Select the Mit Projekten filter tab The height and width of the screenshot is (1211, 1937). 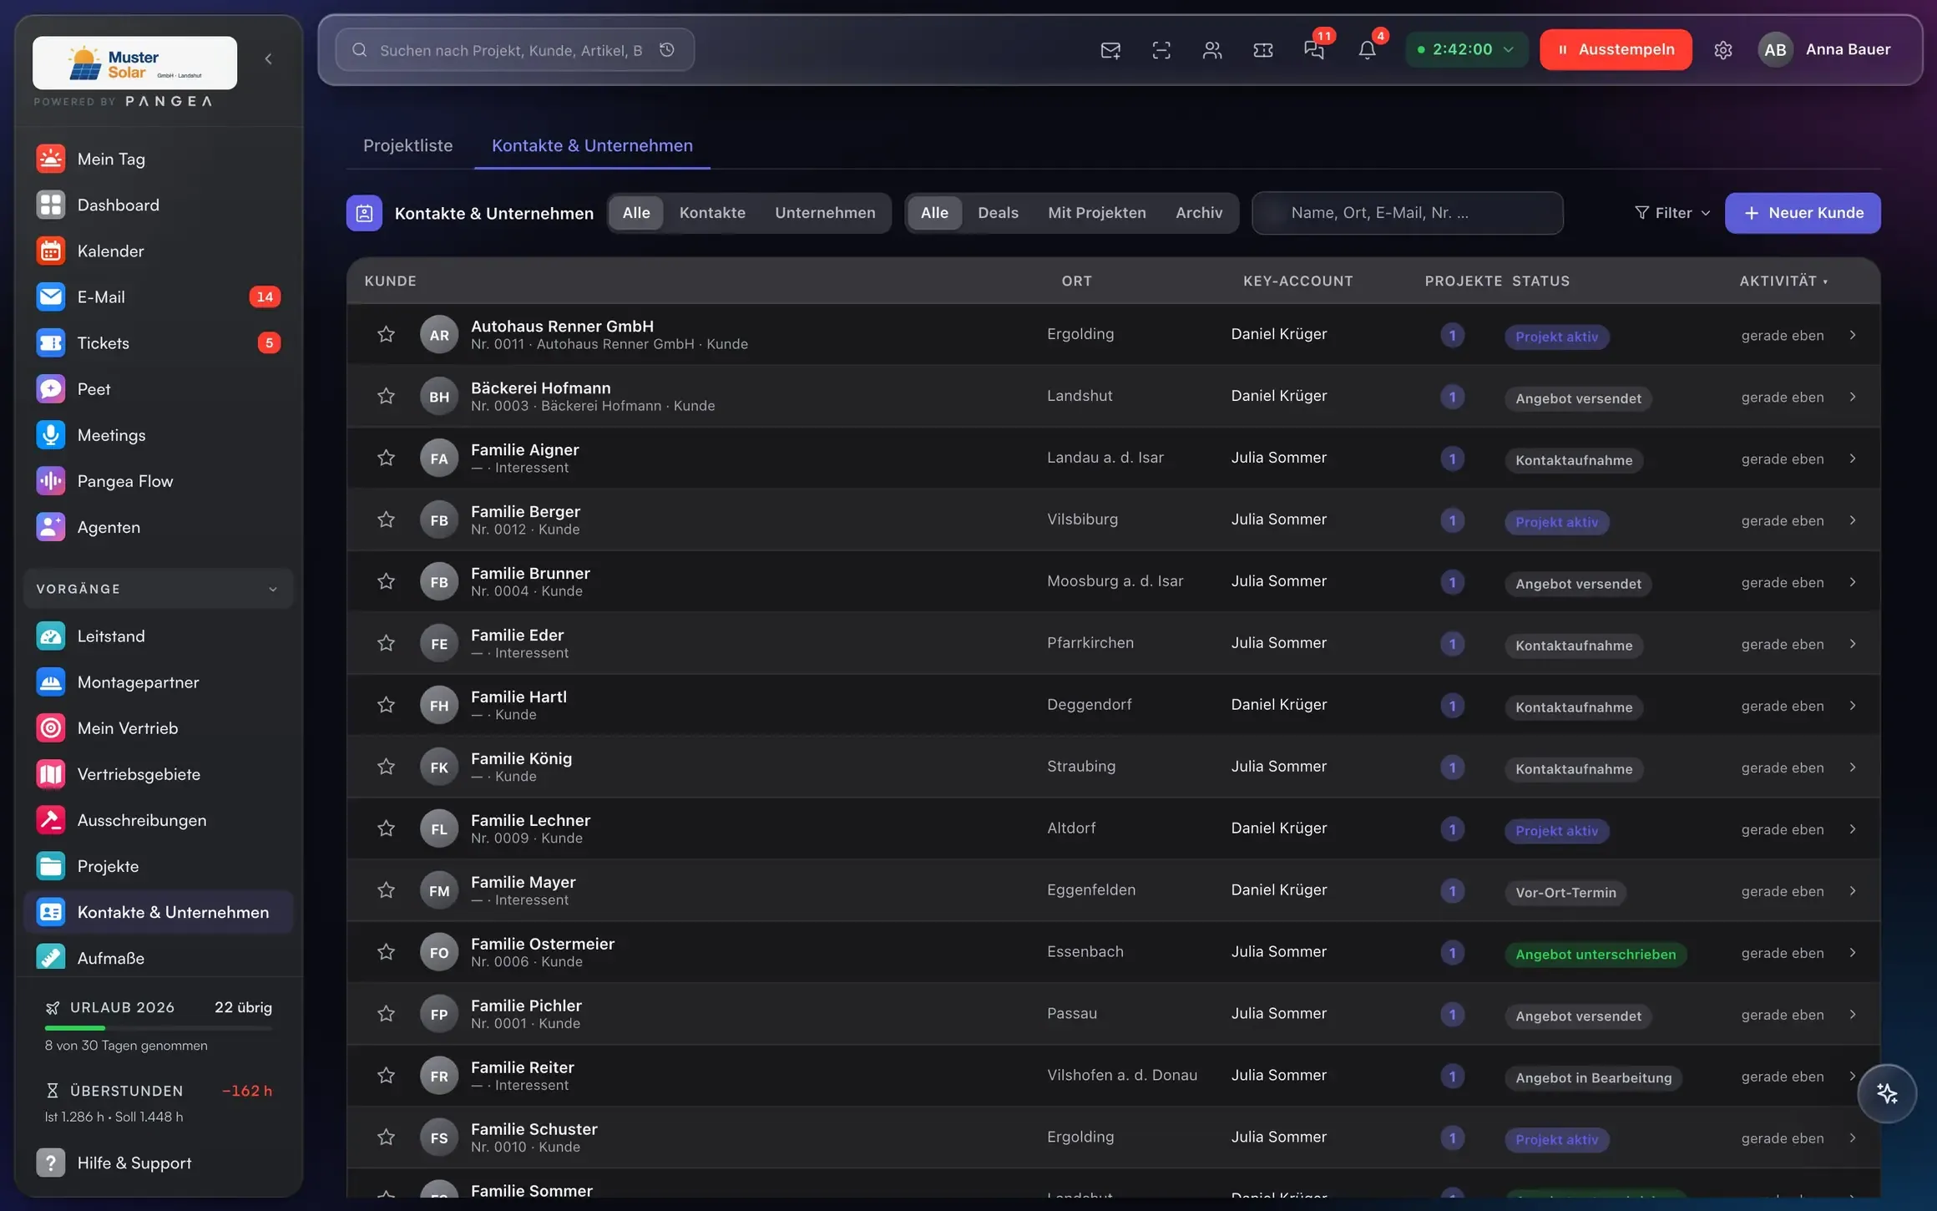tap(1096, 213)
